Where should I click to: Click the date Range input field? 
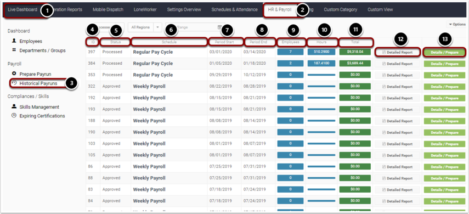coord(195,27)
